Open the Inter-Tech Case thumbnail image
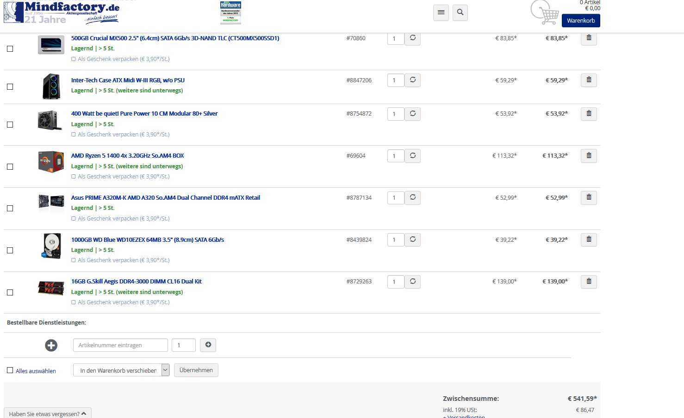684x418 pixels. (51, 86)
